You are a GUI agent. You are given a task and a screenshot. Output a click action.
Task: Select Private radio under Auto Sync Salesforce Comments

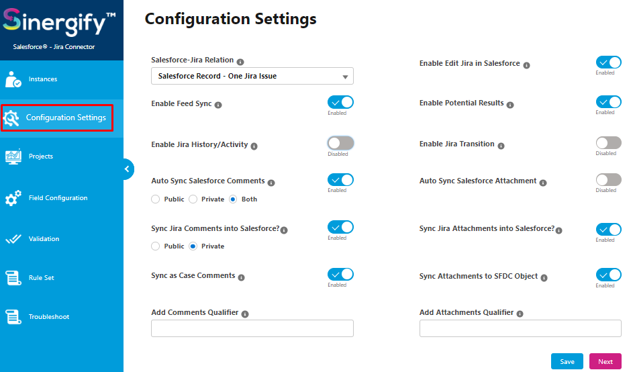(193, 199)
